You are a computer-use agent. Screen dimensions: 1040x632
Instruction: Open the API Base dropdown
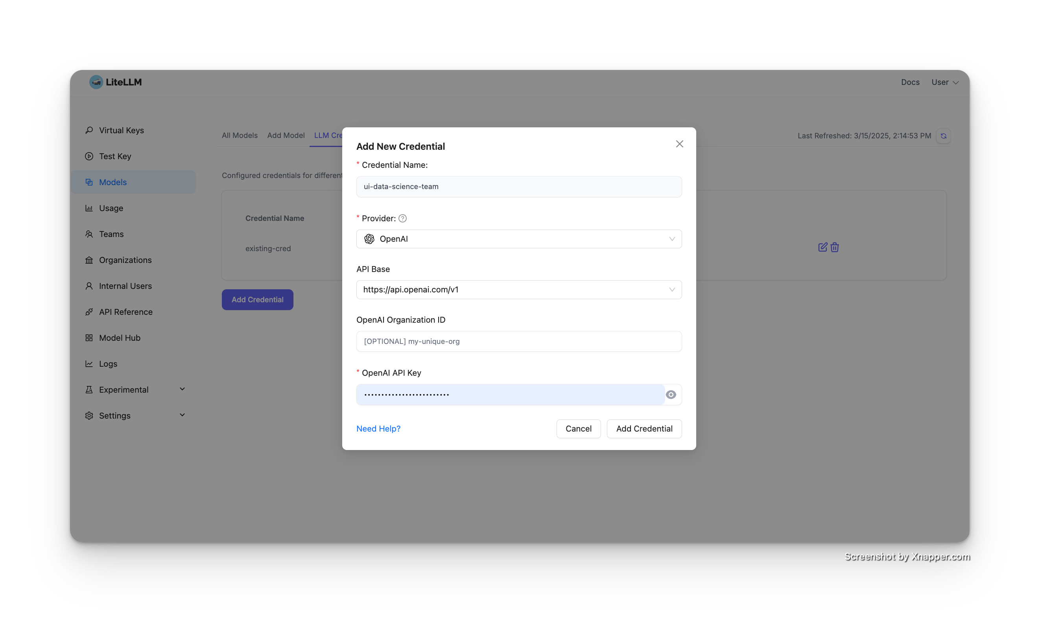[519, 290]
